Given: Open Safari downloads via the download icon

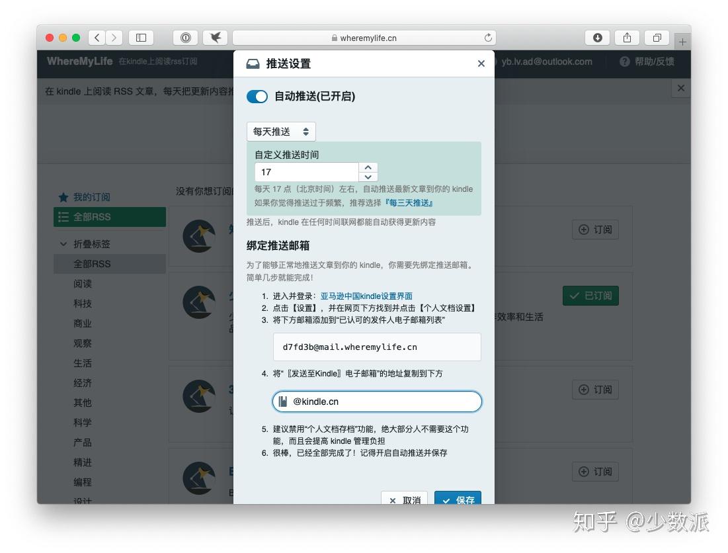Looking at the screenshot, I should click(x=597, y=38).
